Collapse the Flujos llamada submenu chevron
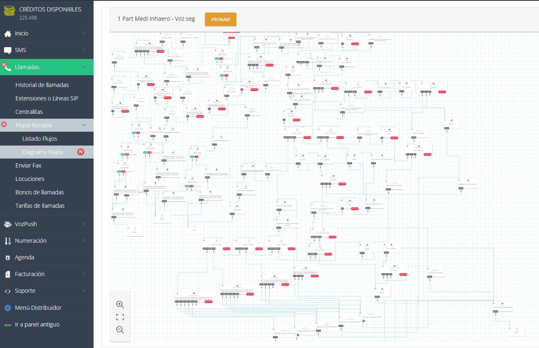Screen dimensions: 539x348 point(84,125)
